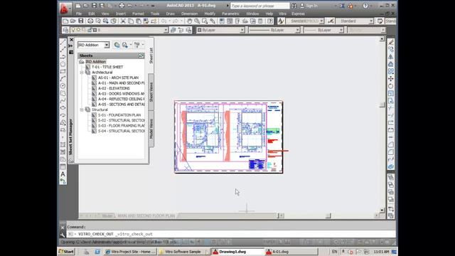Click Sign In link
The width and height of the screenshot is (455, 256).
pyautogui.click(x=311, y=6)
